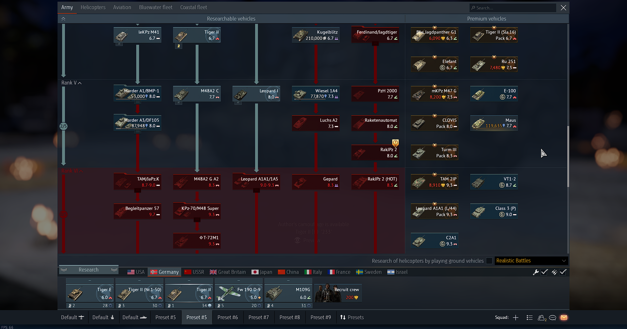Toggle the auto-refill ammunition checkbox
This screenshot has height=329, width=627.
point(563,272)
